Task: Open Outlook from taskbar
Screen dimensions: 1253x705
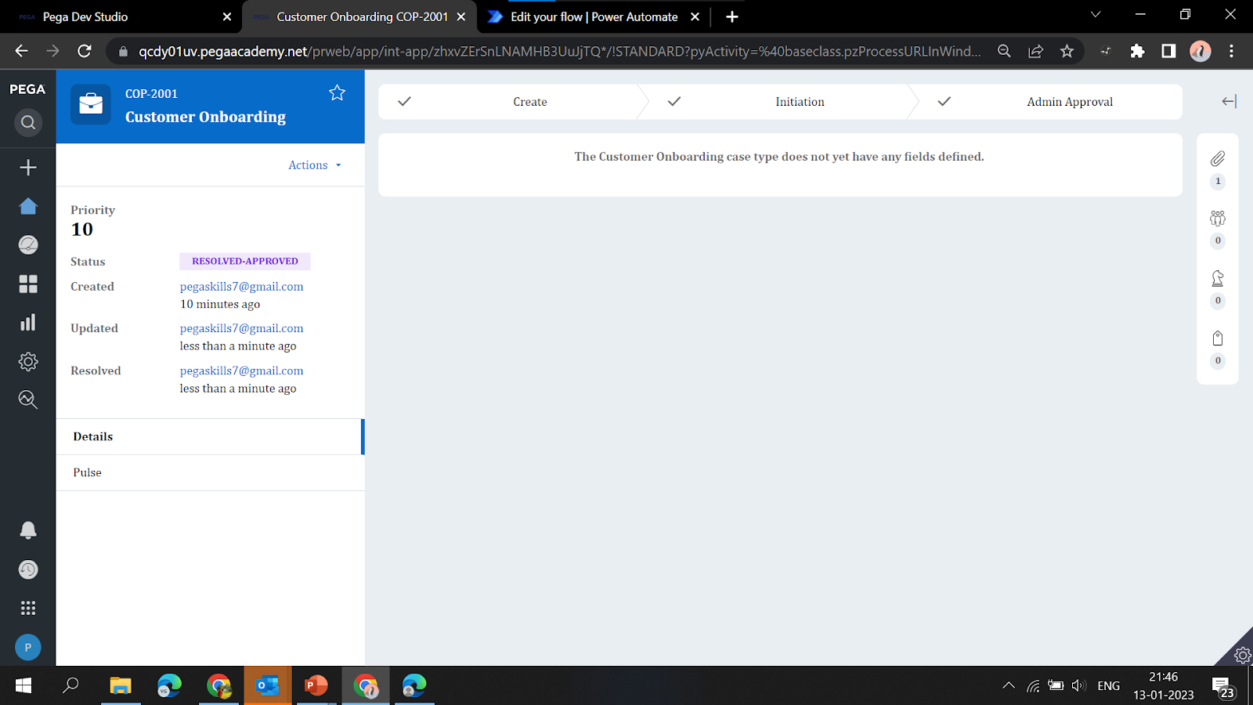Action: pyautogui.click(x=268, y=685)
